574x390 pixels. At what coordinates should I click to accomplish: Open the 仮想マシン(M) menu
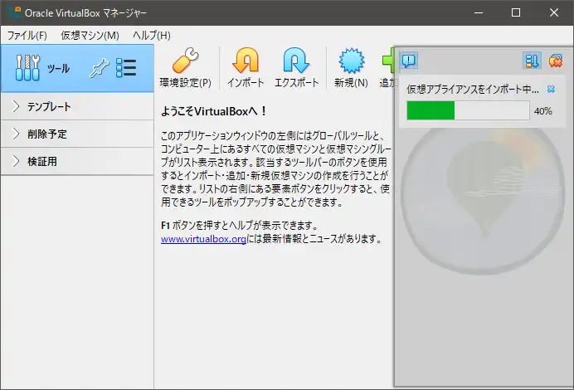coord(90,36)
